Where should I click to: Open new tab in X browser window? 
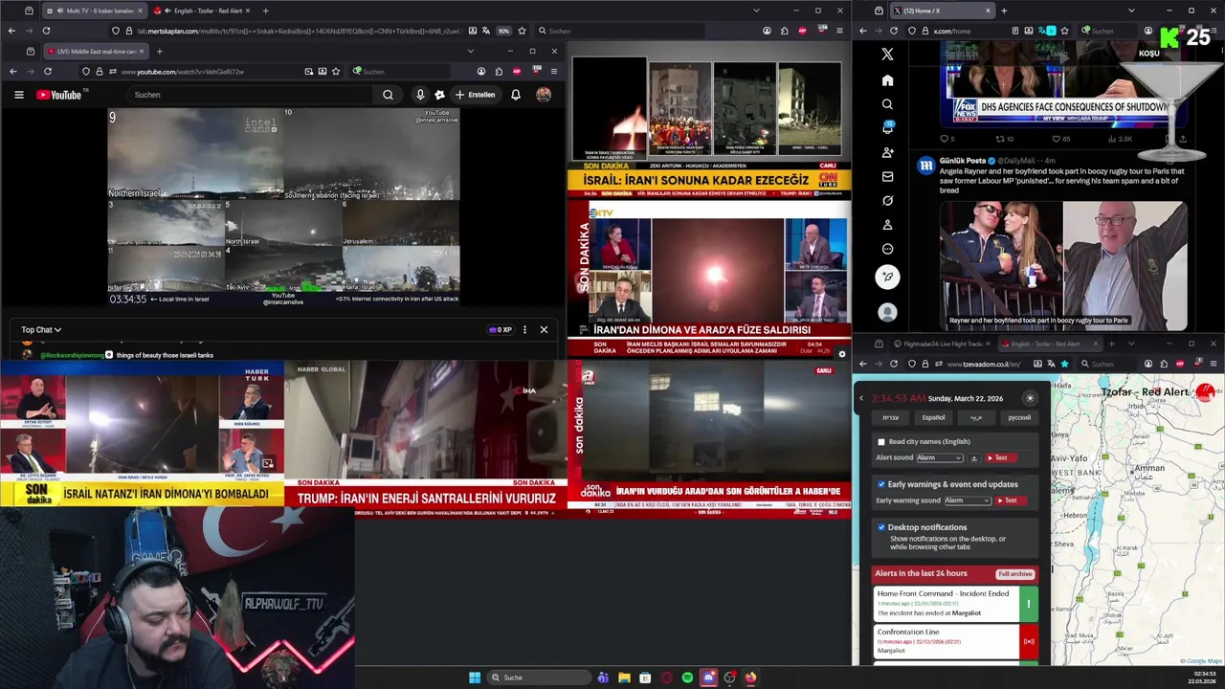tap(1004, 11)
